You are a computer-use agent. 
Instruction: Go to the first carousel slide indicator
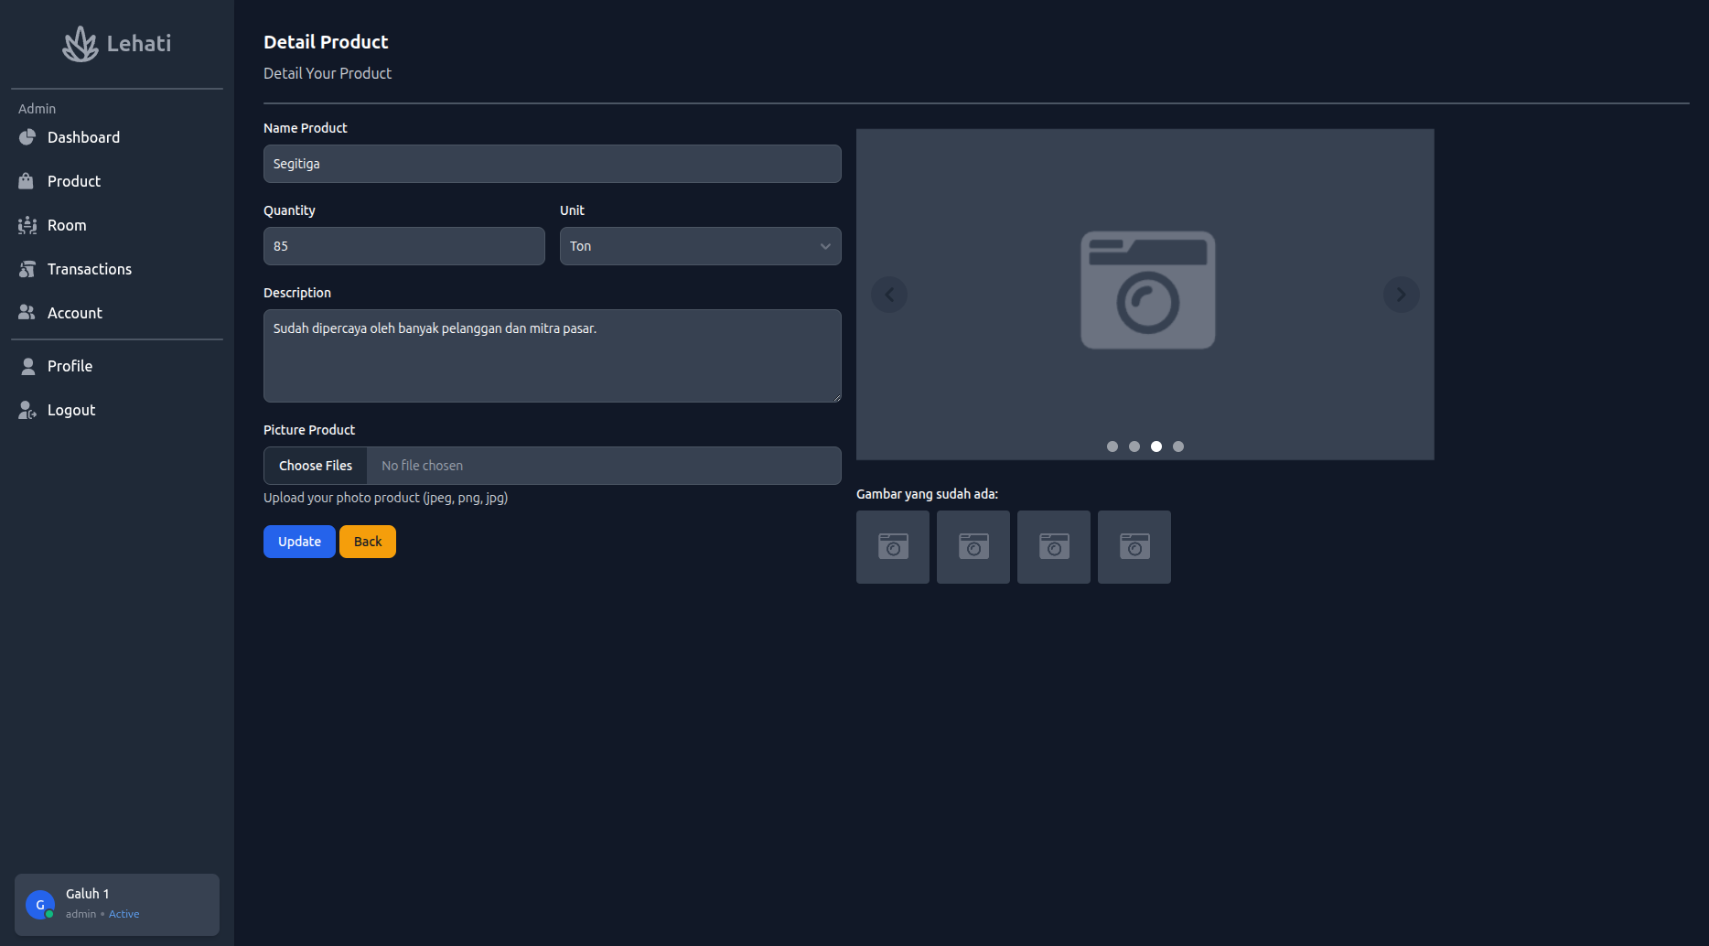pyautogui.click(x=1112, y=446)
